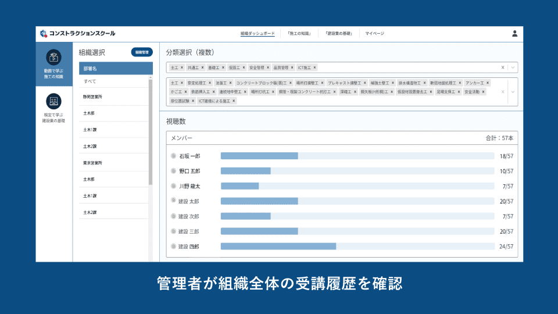The width and height of the screenshot is (558, 314).
Task: Remove the 排水構造物工 tag
Action: 424,83
